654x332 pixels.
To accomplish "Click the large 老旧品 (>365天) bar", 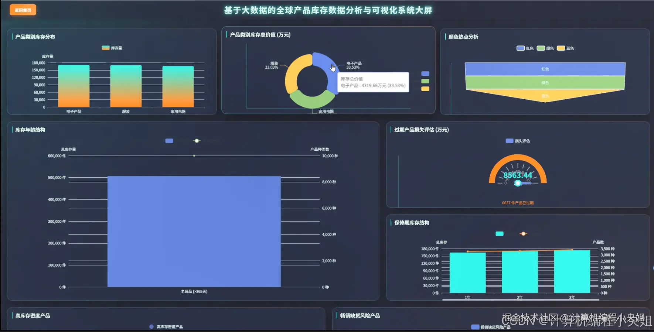I will [194, 232].
